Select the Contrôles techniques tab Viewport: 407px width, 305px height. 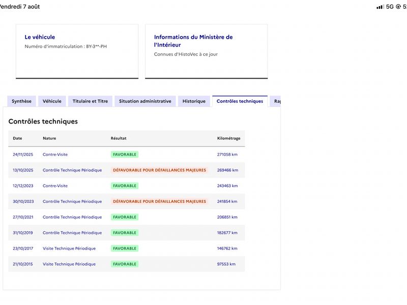click(240, 101)
